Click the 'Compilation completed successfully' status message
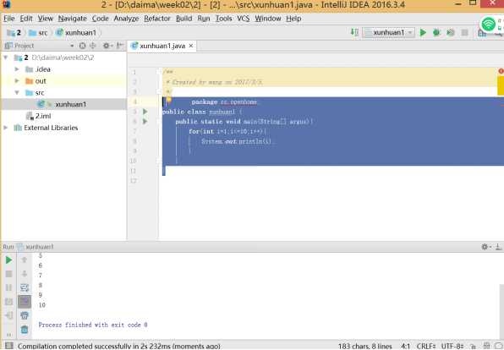Viewport: 504px width, 350px height. point(119,346)
